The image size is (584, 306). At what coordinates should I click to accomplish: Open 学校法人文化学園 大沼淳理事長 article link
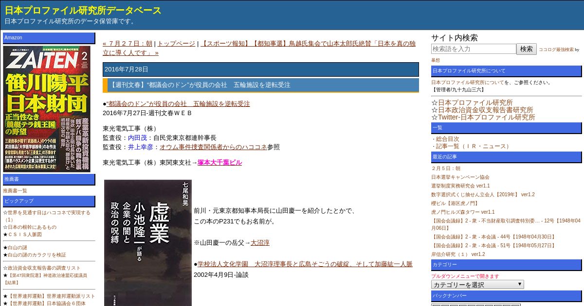click(305, 264)
